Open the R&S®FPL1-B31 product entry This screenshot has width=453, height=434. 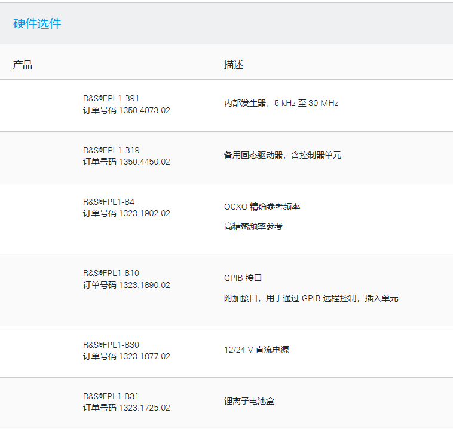tap(111, 396)
